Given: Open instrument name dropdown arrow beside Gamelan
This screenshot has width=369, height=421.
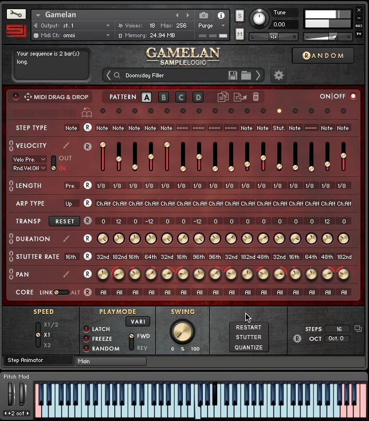Looking at the screenshot, I should click(38, 15).
